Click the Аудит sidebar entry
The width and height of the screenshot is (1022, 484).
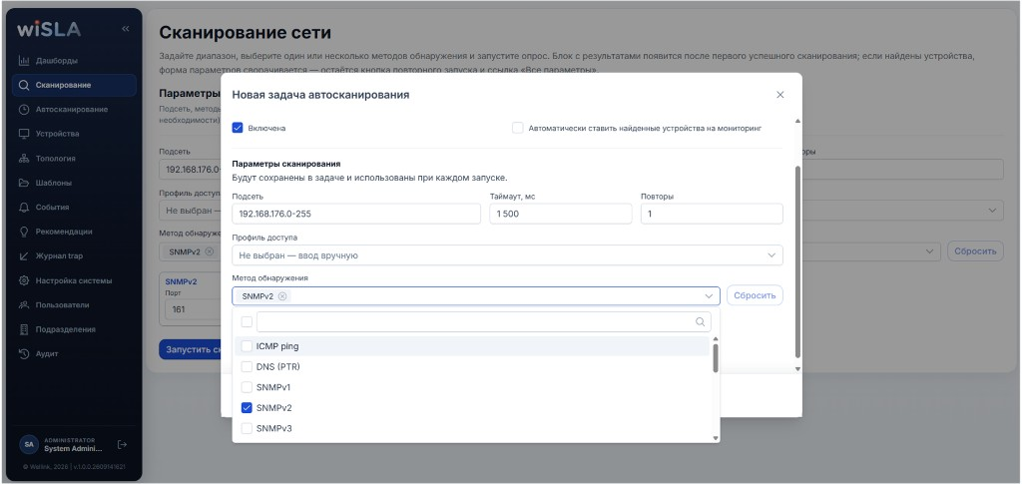click(74, 353)
